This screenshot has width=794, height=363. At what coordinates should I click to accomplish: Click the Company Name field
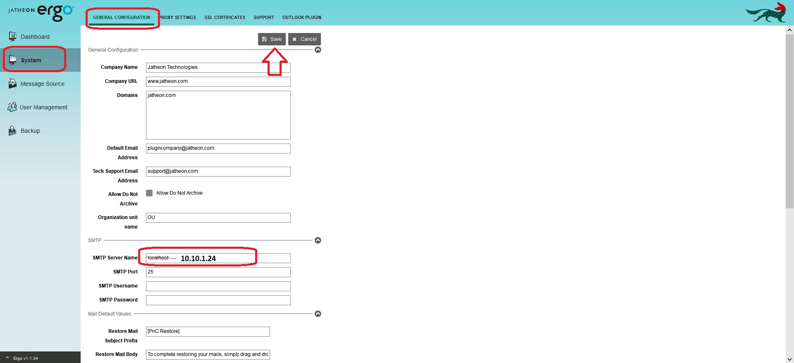[218, 68]
